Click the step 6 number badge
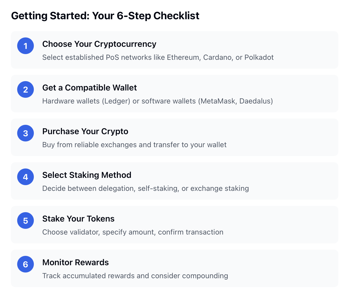343x292 pixels. pos(26,264)
